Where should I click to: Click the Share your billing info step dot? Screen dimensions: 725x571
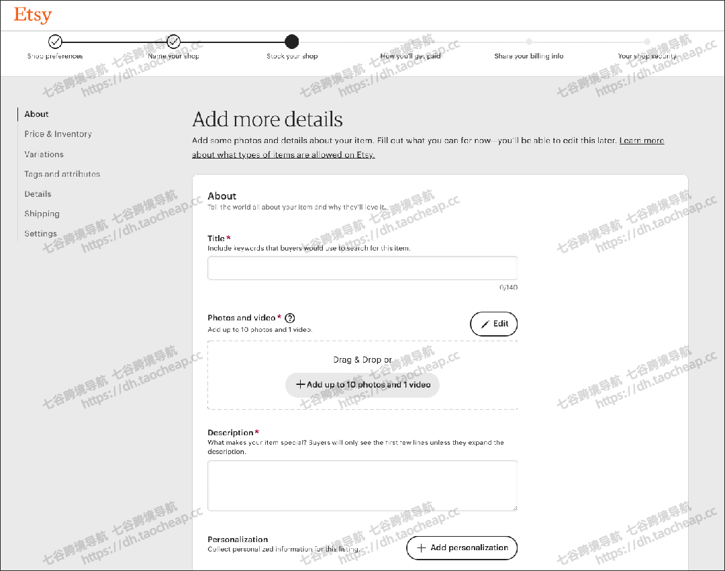pos(529,42)
